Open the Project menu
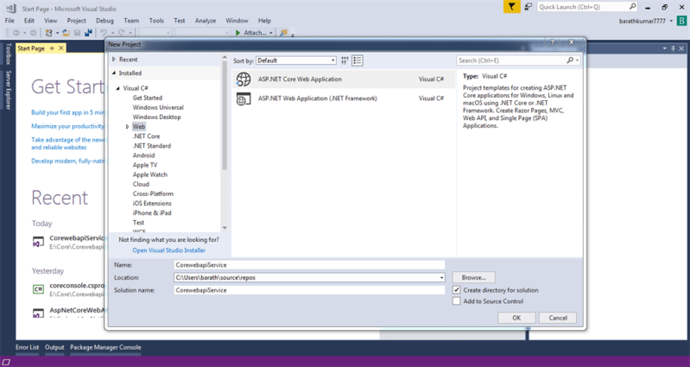Screen dimensions: 690x367 click(x=77, y=20)
